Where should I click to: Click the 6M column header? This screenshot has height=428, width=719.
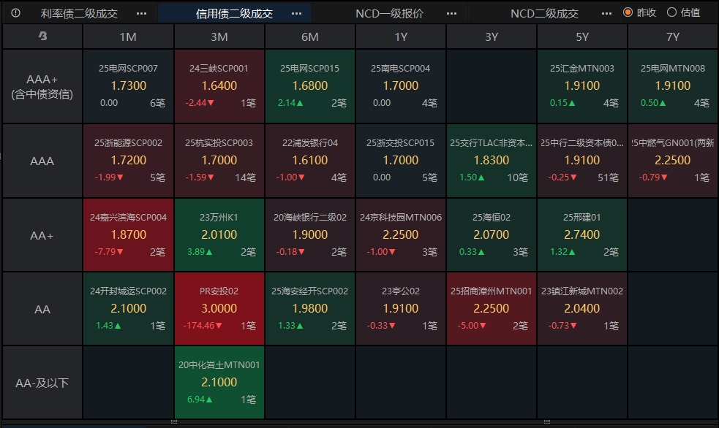[x=310, y=37]
